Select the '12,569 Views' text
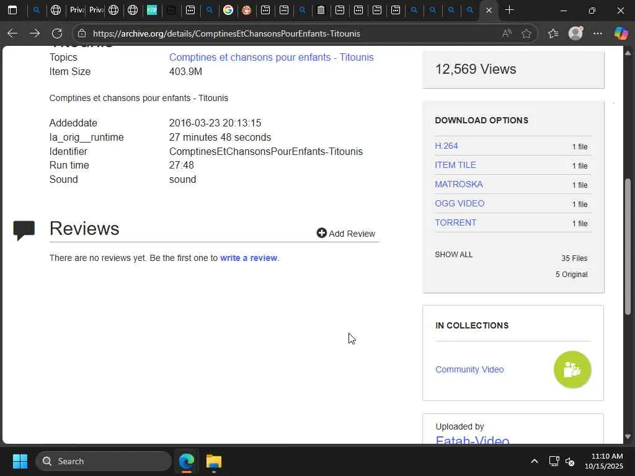The height and width of the screenshot is (476, 635). [476, 69]
